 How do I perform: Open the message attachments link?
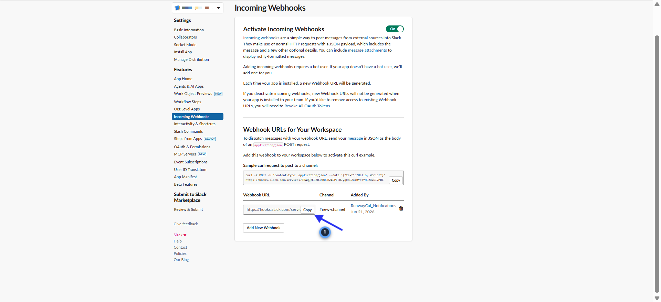tap(367, 50)
